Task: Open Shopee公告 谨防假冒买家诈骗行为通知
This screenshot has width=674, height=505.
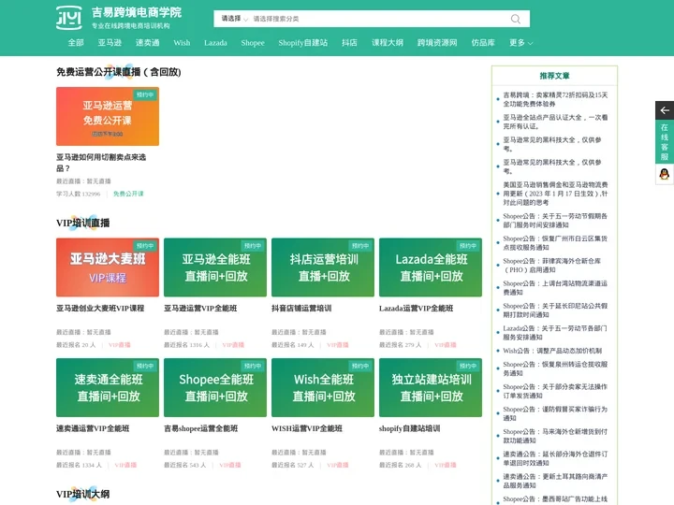Action: click(555, 413)
